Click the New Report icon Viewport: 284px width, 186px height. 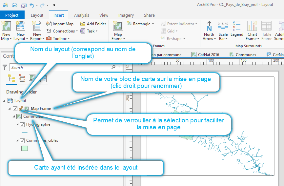(x=37, y=26)
